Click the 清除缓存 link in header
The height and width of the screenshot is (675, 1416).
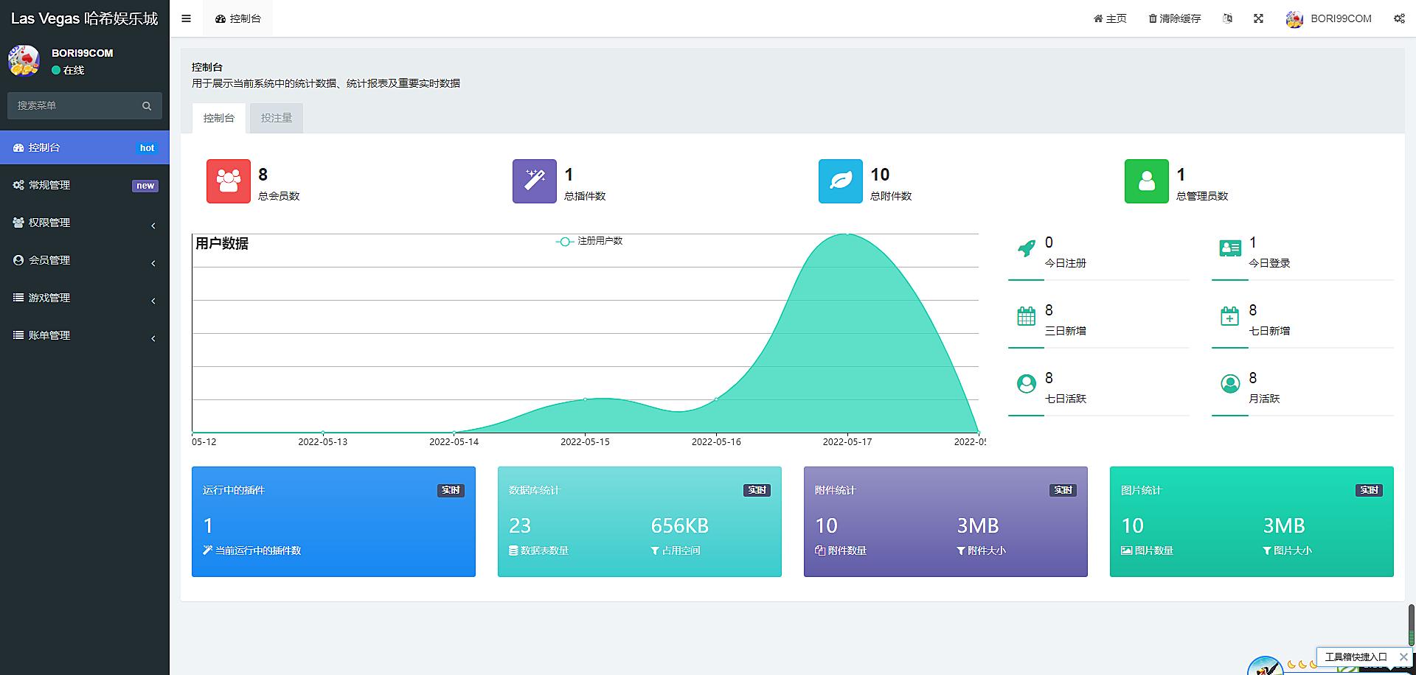tap(1174, 18)
